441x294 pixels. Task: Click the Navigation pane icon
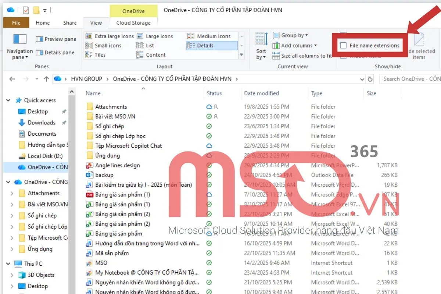coord(20,40)
